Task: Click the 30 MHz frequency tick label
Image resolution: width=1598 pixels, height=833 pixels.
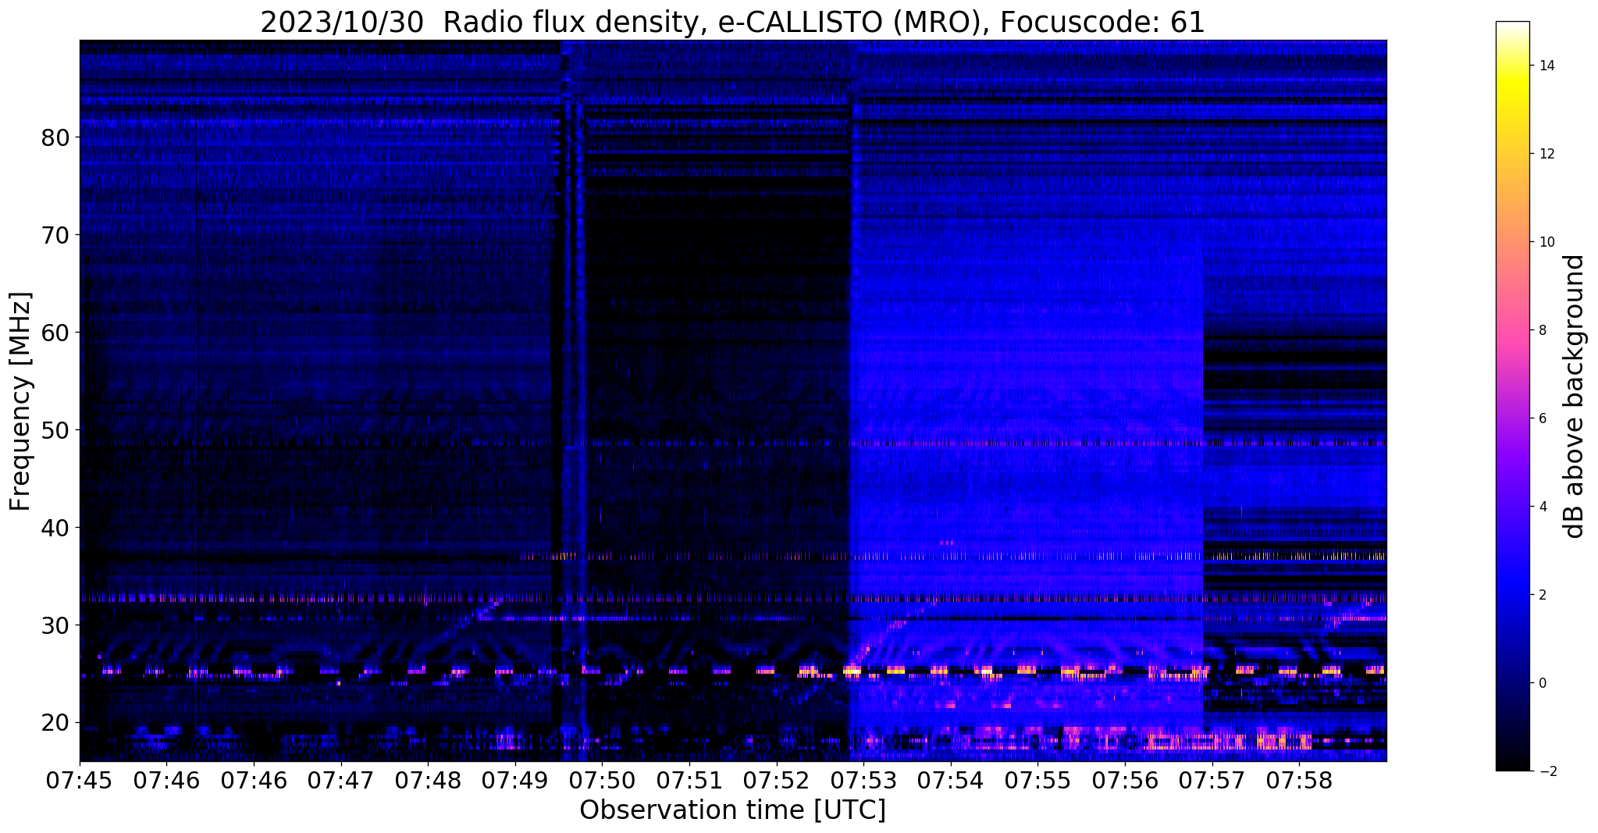Action: click(x=55, y=625)
